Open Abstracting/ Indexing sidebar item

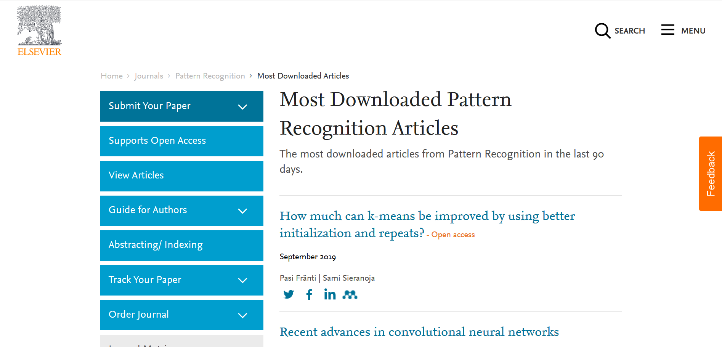click(156, 245)
